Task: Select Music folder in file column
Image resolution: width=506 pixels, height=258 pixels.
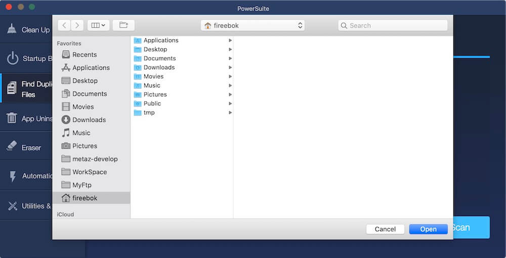Action: [x=182, y=85]
